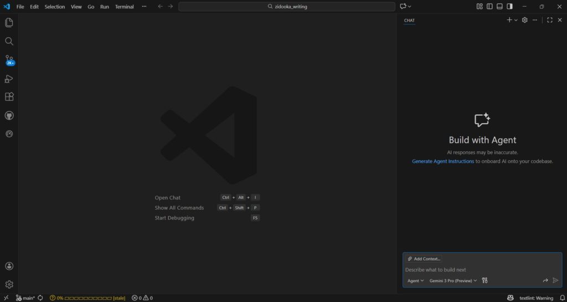Viewport: 567px width, 302px height.
Task: Open the Extensions view
Action: (x=9, y=97)
